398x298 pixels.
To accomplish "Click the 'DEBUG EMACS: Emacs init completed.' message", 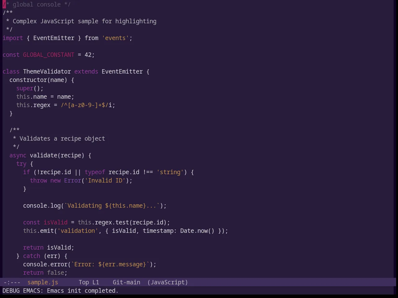I will click(60, 291).
